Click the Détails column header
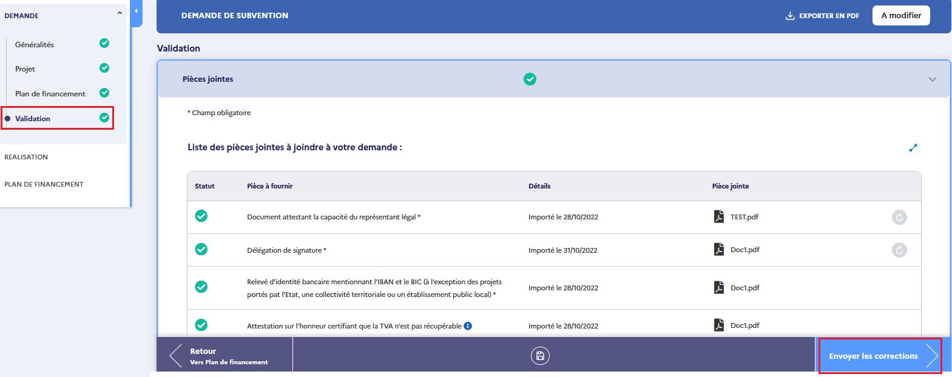 [x=539, y=186]
